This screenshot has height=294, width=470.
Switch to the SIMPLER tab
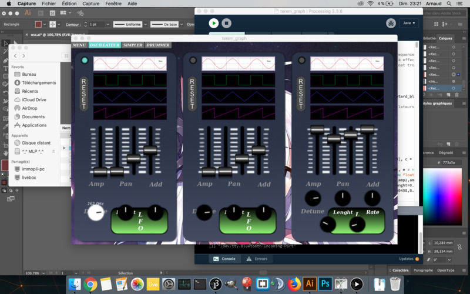click(x=133, y=45)
